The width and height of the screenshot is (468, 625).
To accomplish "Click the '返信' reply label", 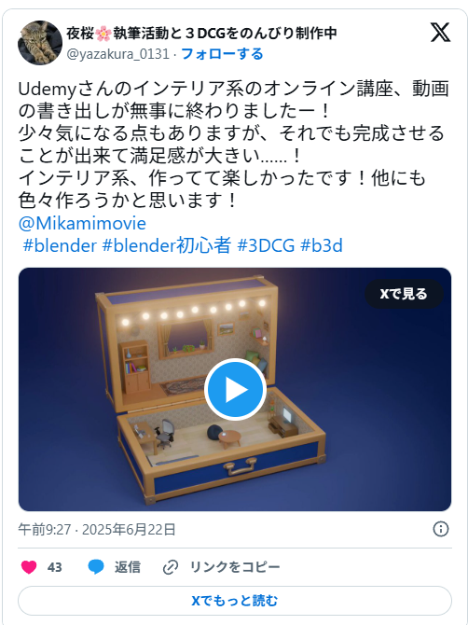I will tap(128, 567).
